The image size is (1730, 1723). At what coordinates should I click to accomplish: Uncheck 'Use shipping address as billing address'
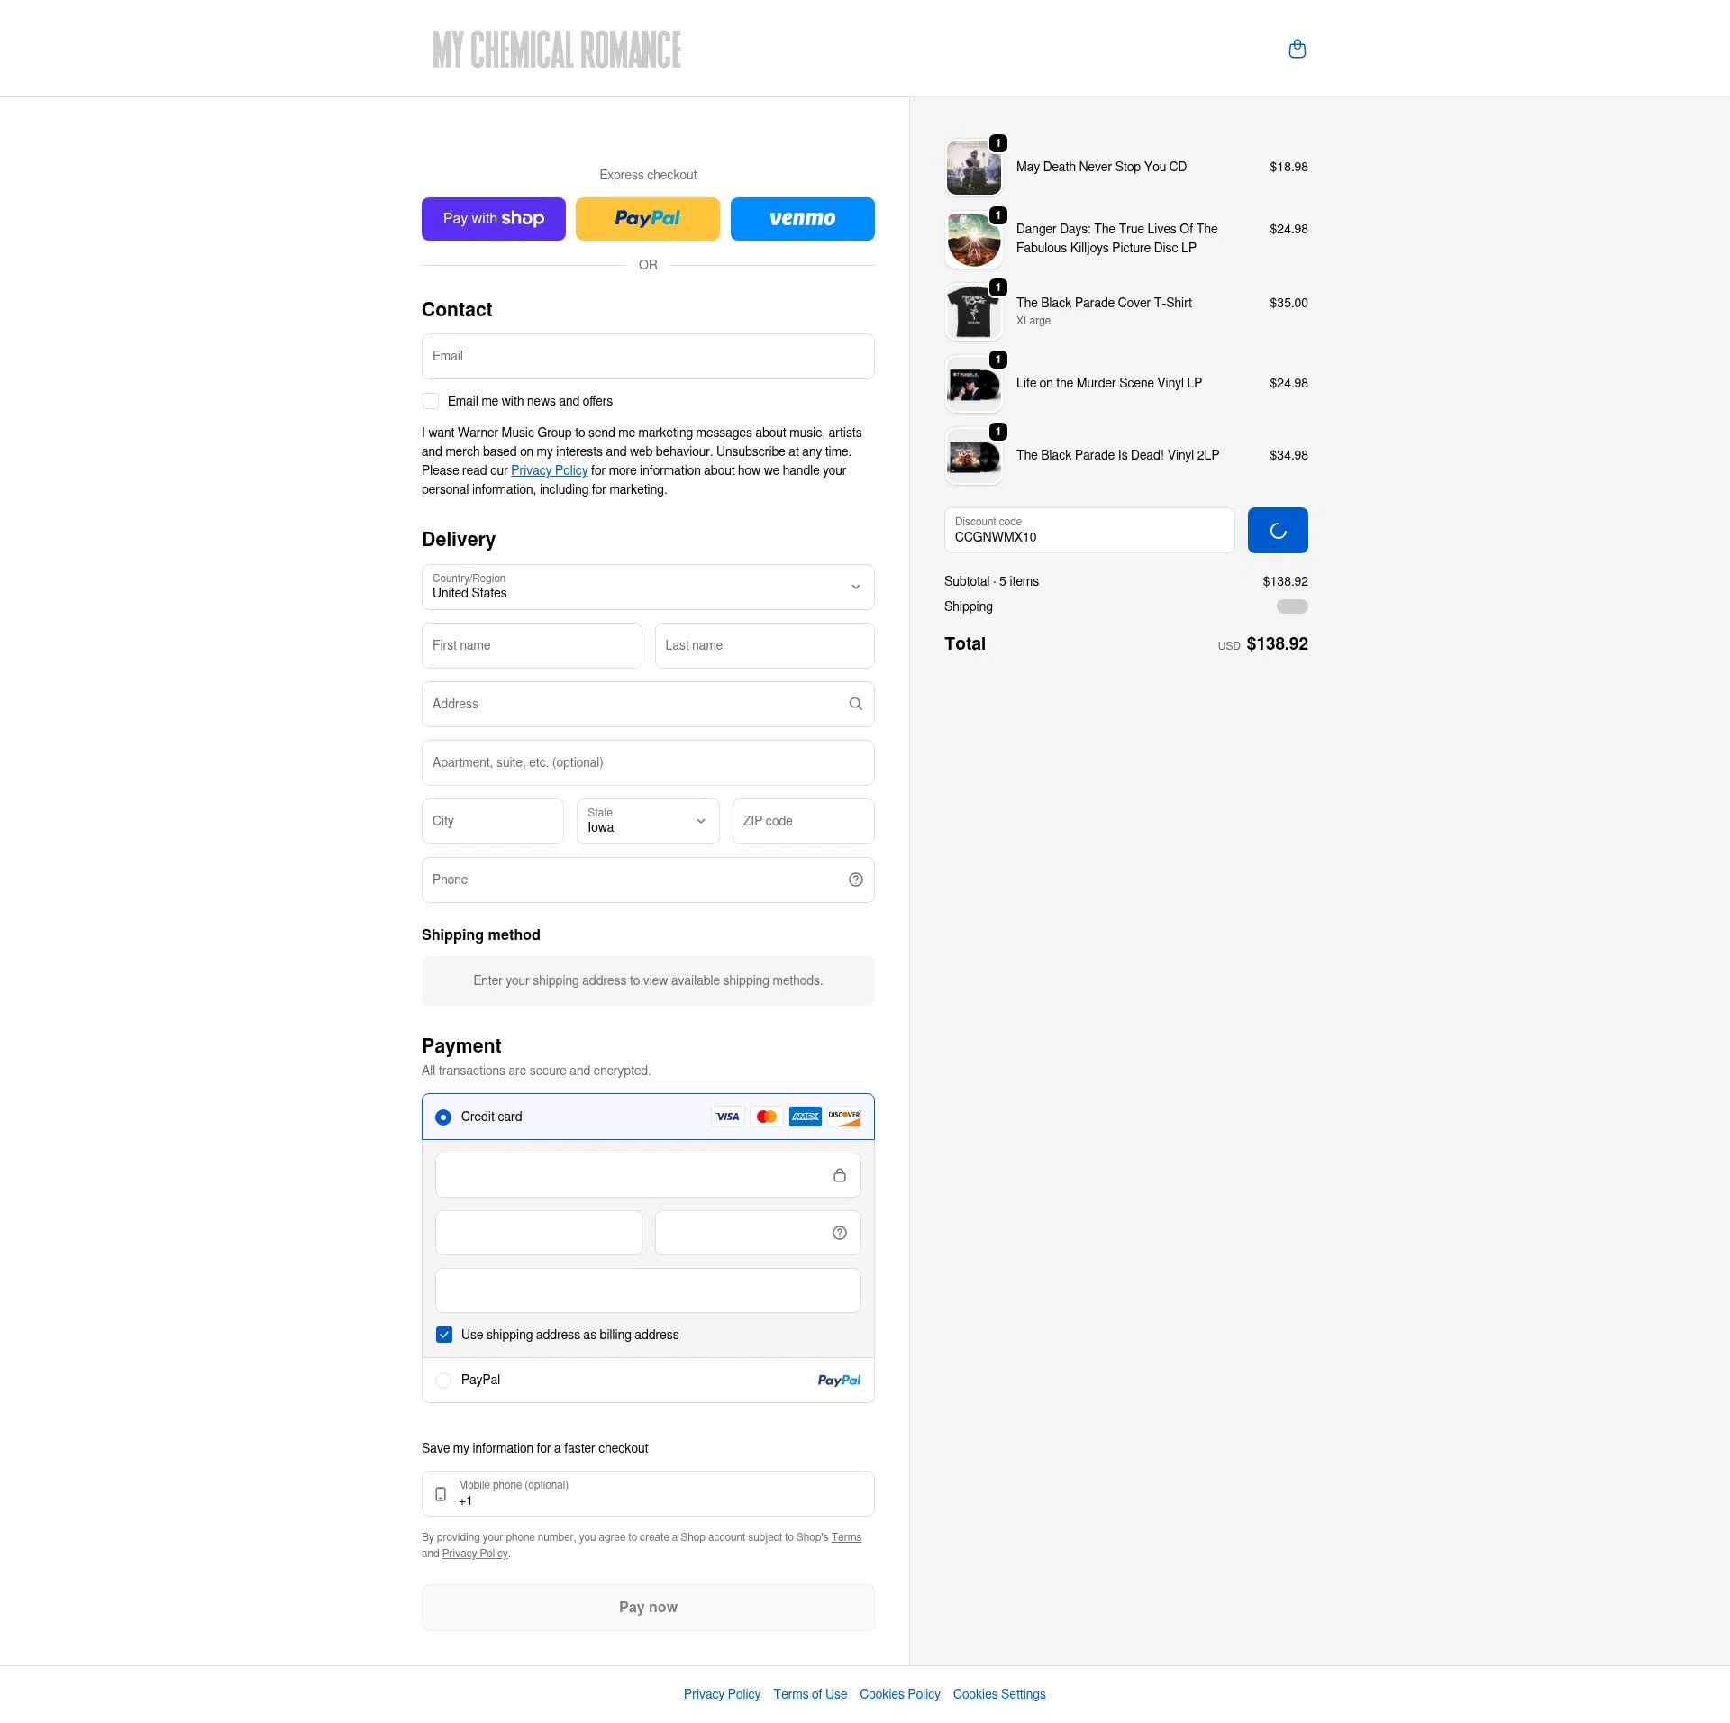click(x=443, y=1335)
